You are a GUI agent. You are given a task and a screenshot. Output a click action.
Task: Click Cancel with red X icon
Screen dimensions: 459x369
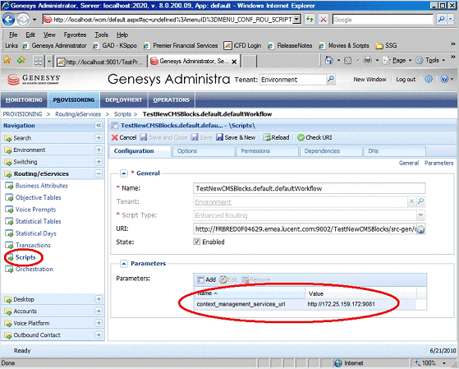point(124,137)
